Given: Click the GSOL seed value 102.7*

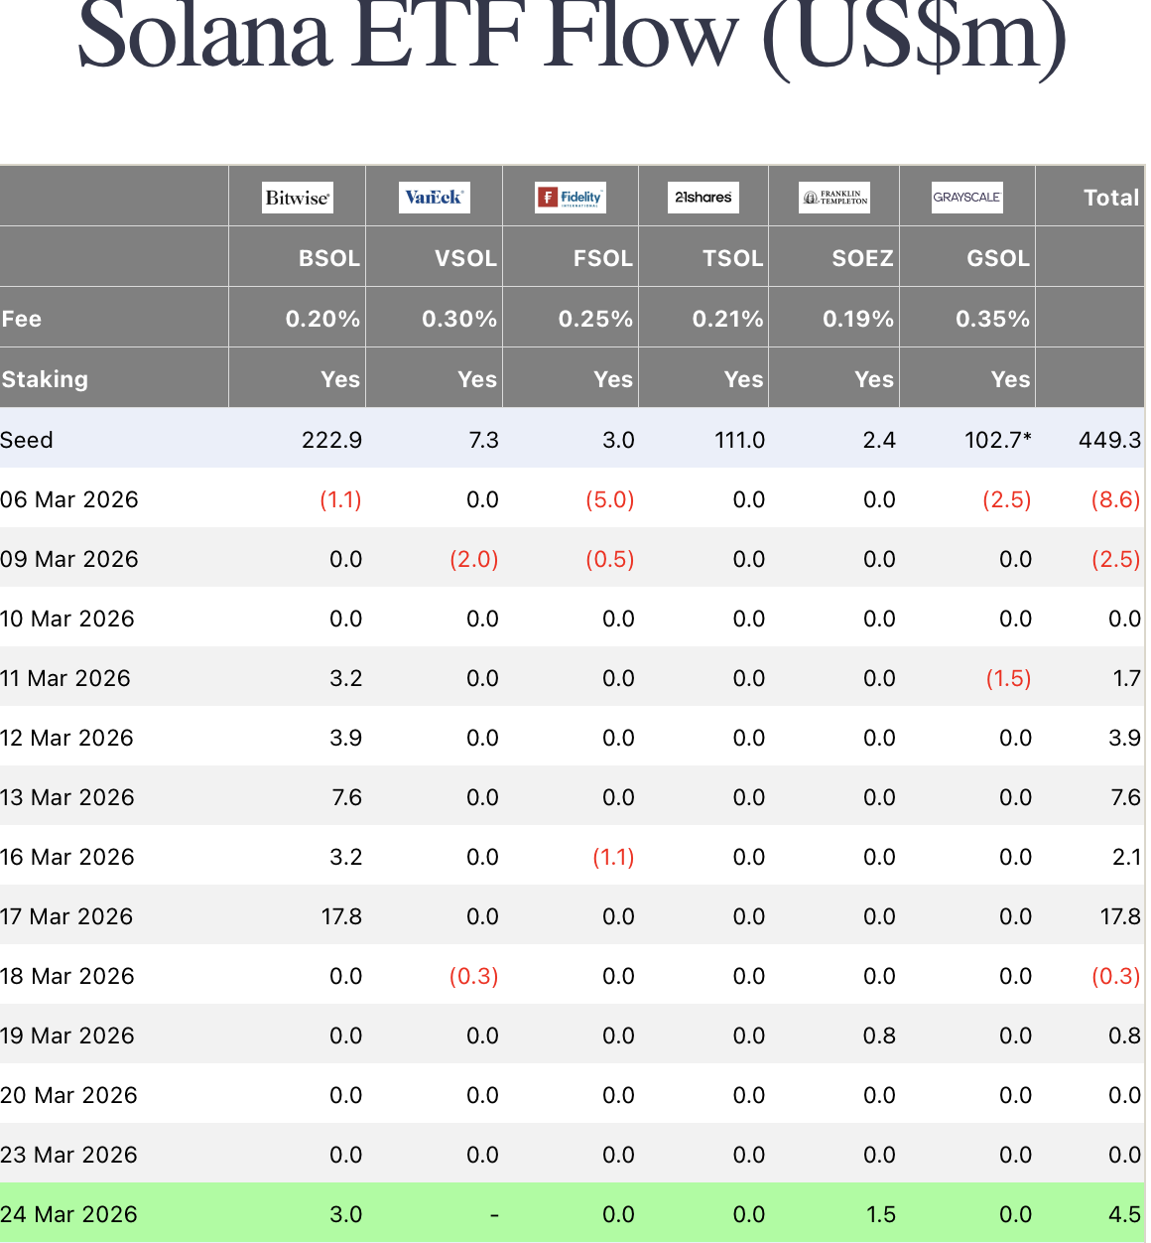Looking at the screenshot, I should pyautogui.click(x=997, y=440).
